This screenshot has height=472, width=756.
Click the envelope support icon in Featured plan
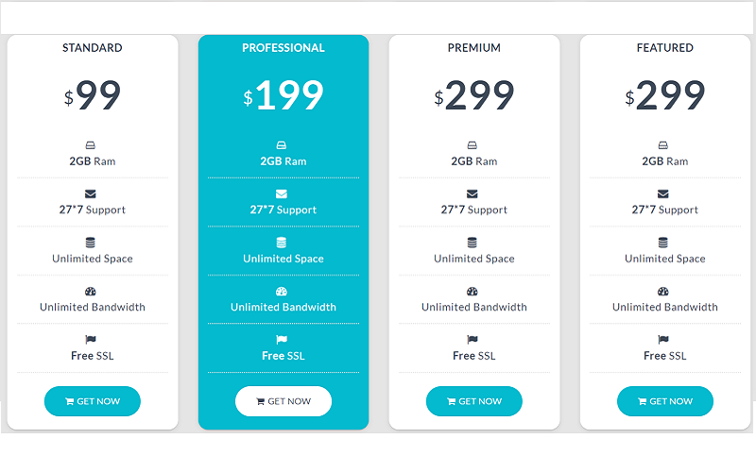(663, 194)
